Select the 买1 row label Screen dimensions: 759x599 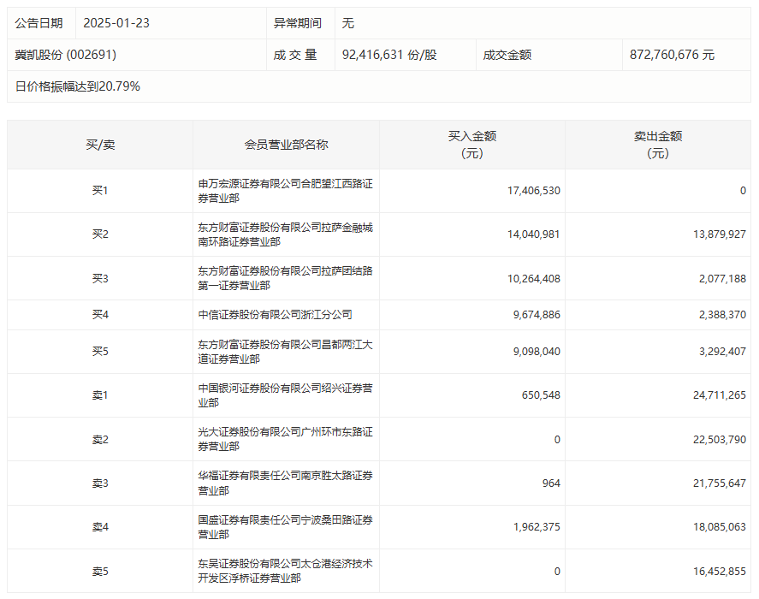click(x=100, y=190)
